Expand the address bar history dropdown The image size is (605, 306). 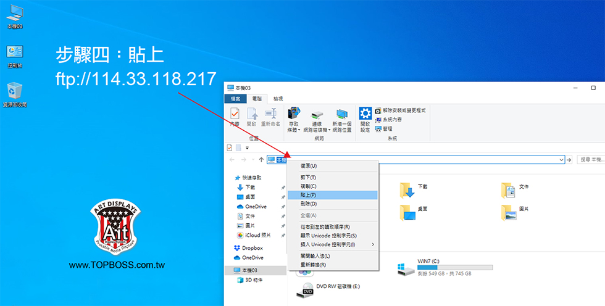pyautogui.click(x=561, y=160)
